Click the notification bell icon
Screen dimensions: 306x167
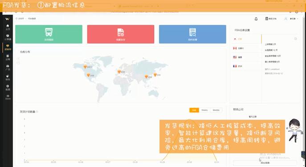(256, 19)
